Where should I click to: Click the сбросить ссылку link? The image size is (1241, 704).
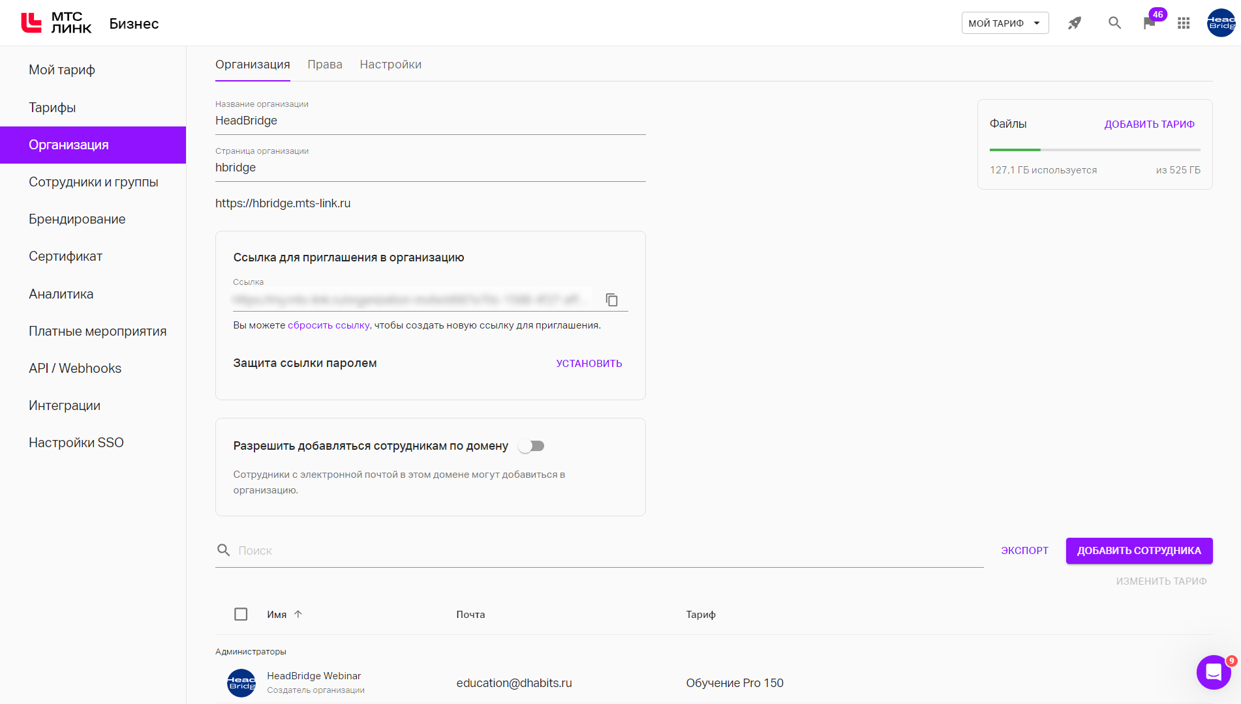point(329,325)
